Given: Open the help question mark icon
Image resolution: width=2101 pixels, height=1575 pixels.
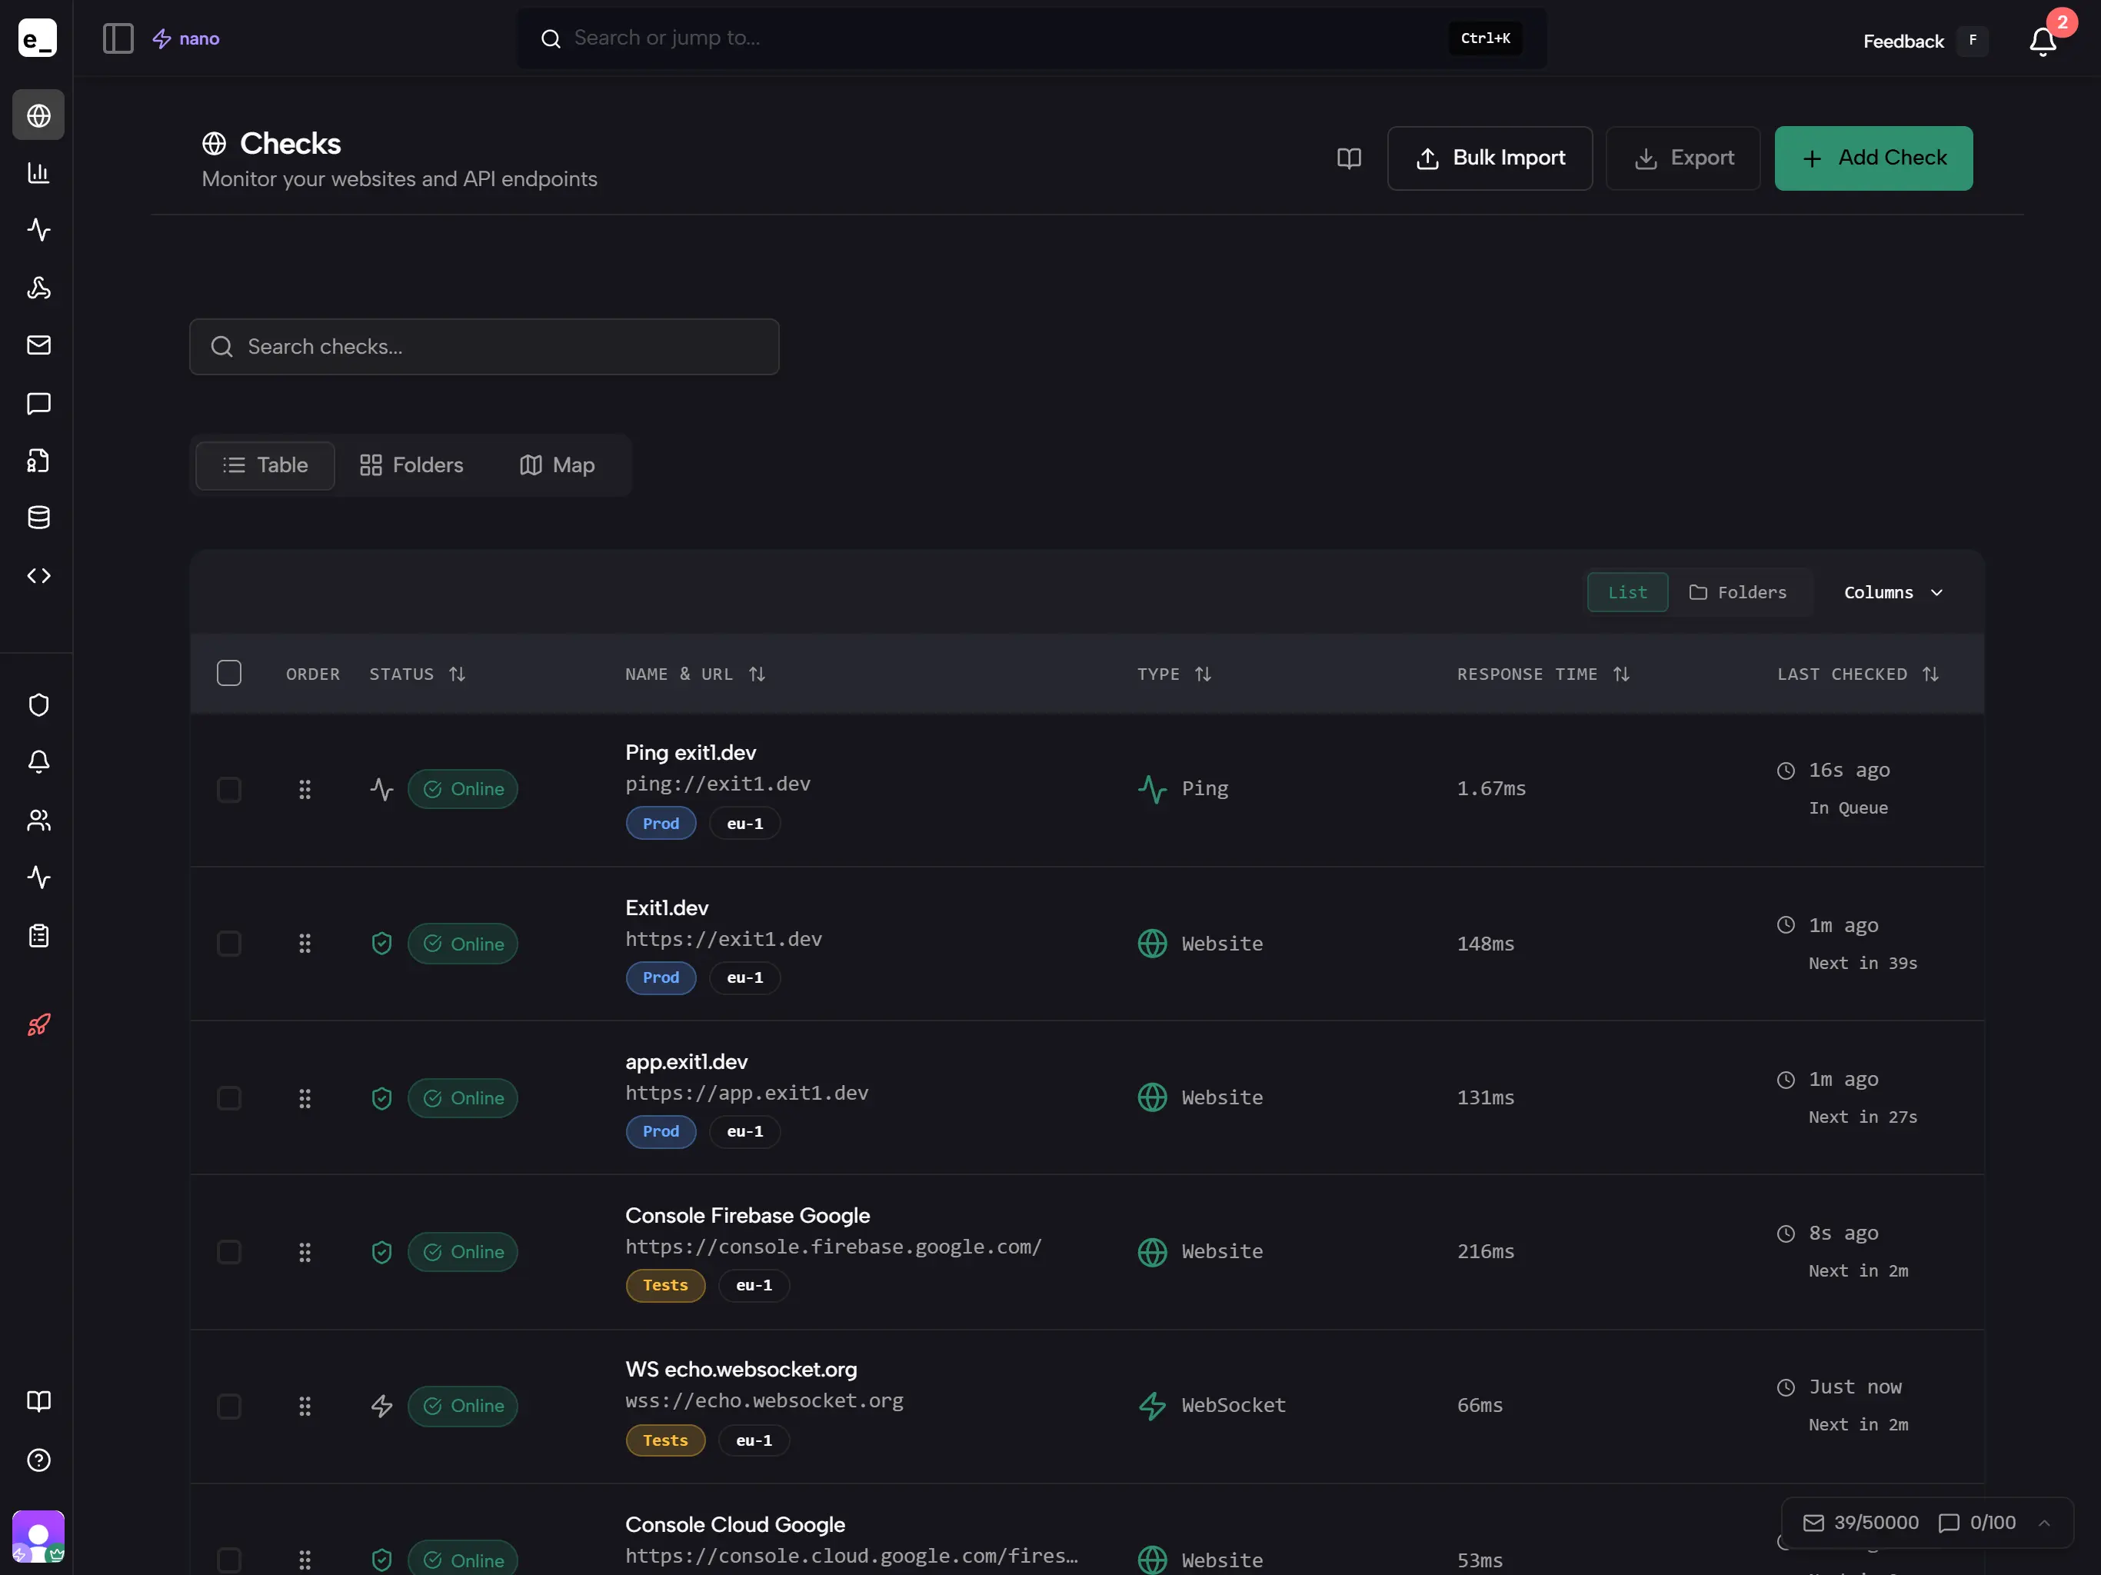Looking at the screenshot, I should [38, 1460].
